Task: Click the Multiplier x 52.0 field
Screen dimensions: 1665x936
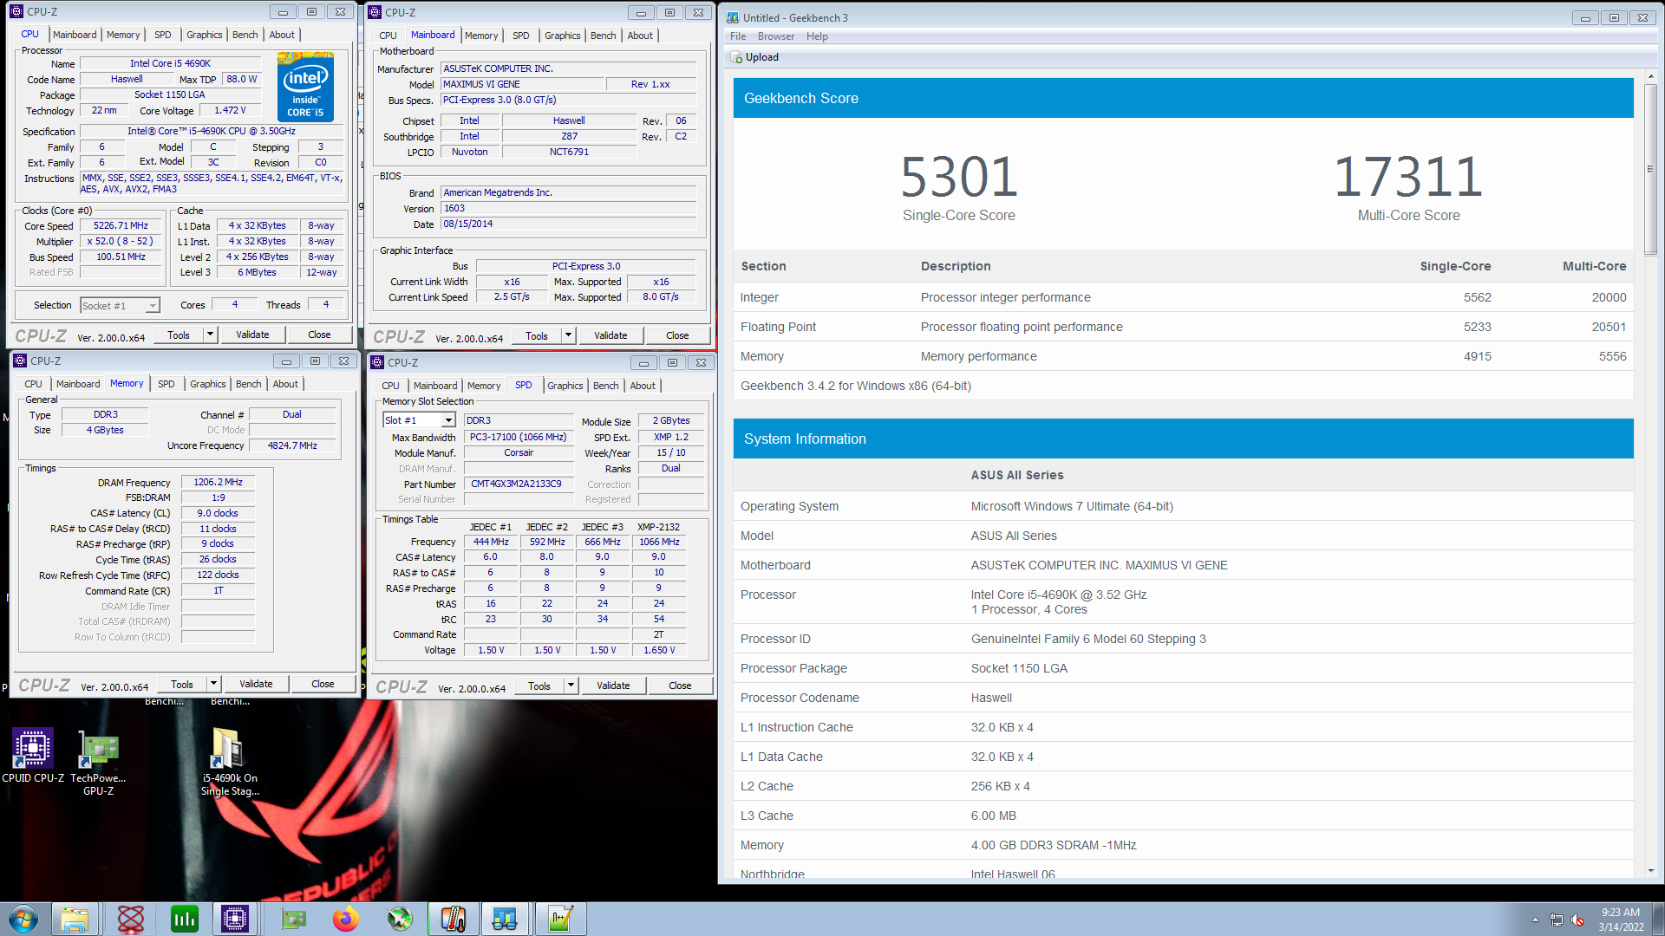Action: pos(121,241)
